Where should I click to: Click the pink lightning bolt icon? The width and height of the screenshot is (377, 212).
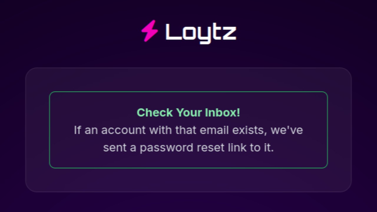tap(150, 31)
